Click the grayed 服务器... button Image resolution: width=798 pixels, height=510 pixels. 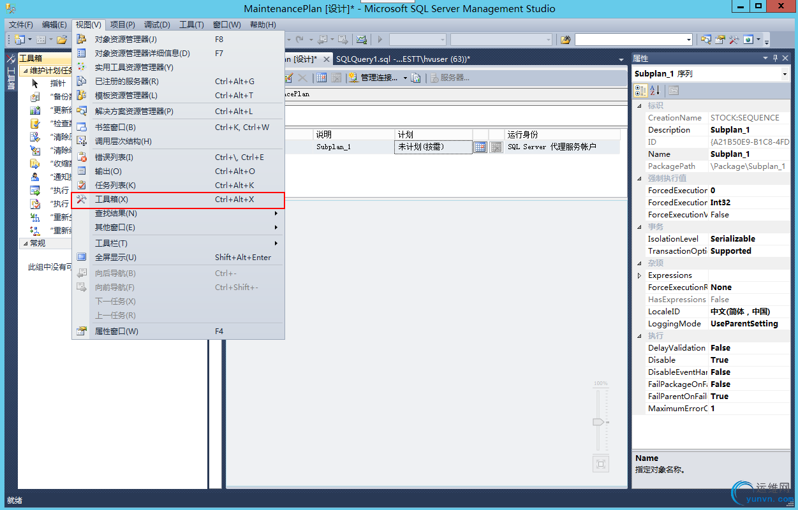pyautogui.click(x=450, y=78)
